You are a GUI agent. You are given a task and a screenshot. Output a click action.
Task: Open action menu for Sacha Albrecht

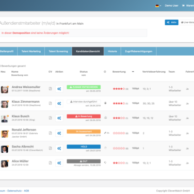59,149
